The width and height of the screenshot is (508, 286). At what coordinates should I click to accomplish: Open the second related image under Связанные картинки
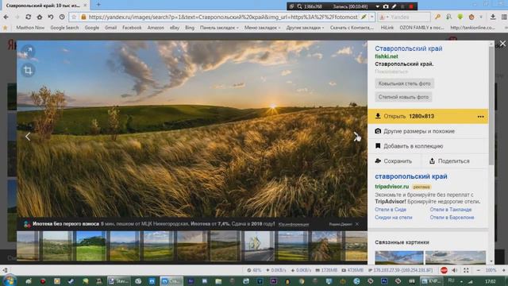[455, 257]
